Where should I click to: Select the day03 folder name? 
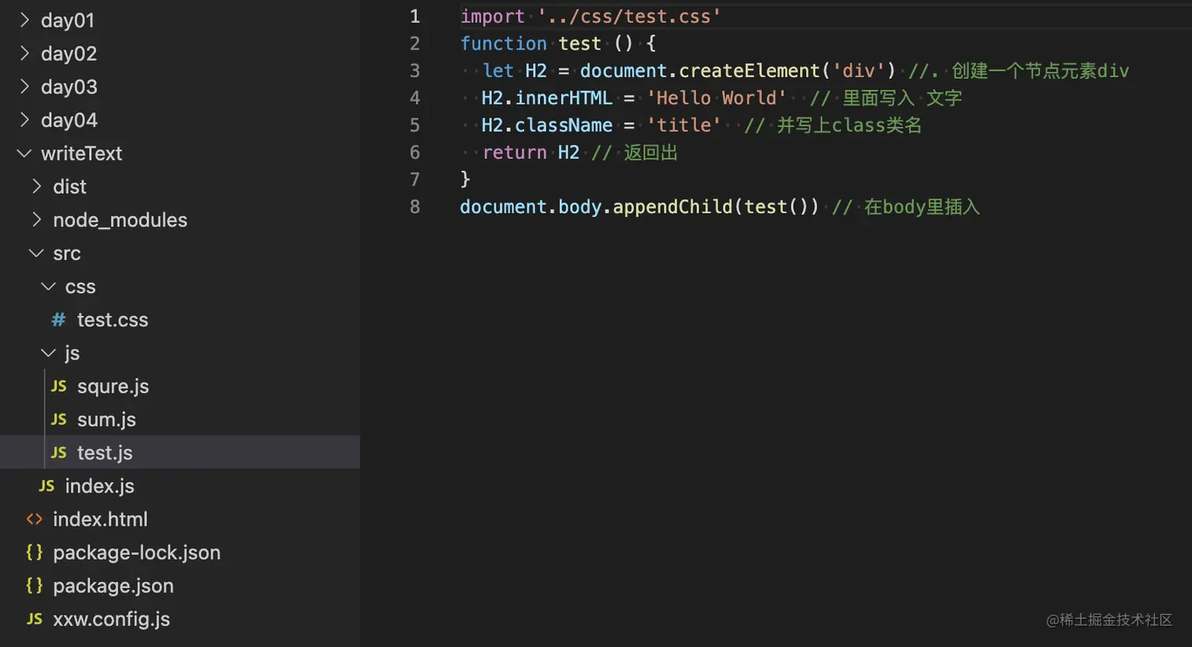coord(69,87)
